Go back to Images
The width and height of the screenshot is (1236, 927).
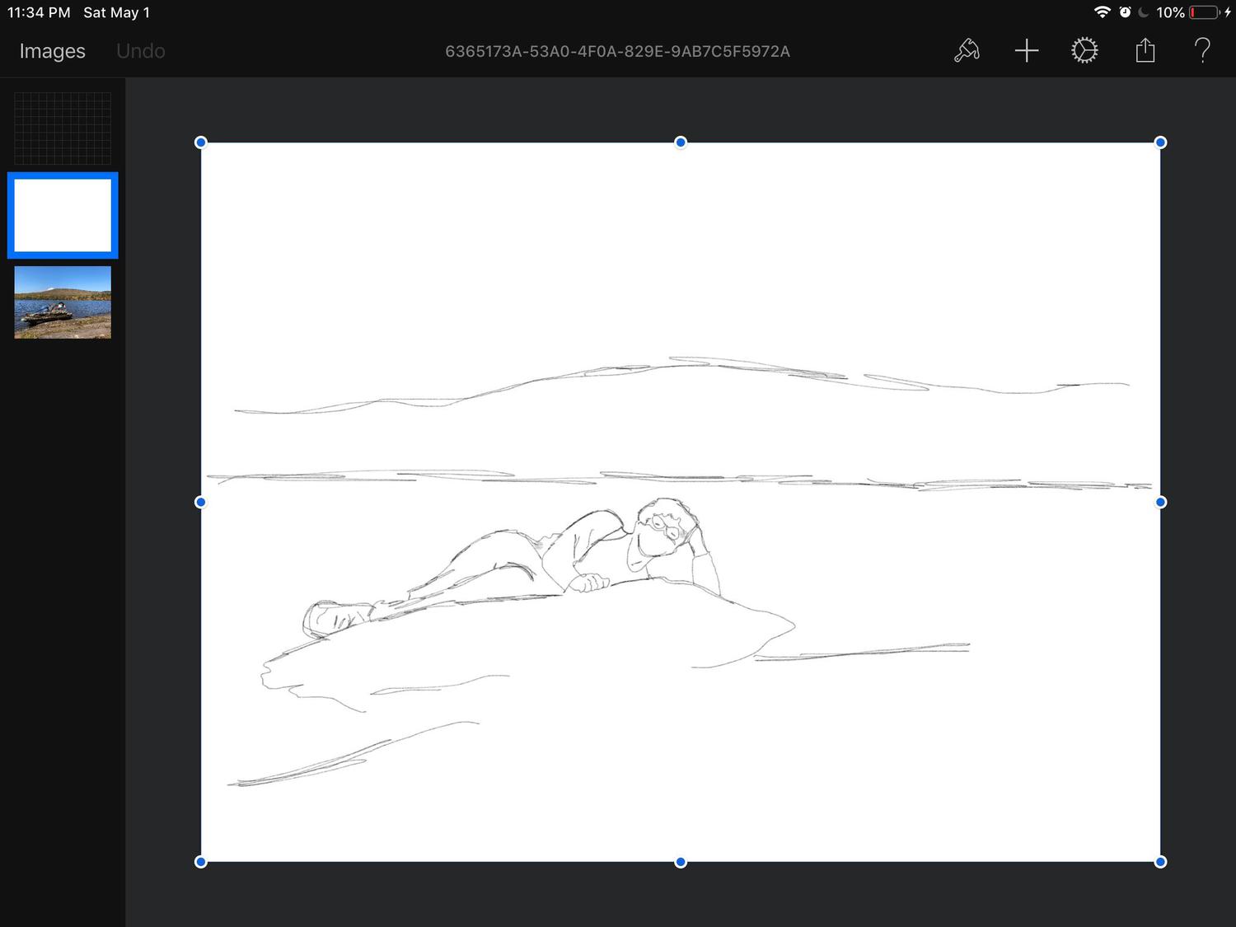pyautogui.click(x=52, y=51)
